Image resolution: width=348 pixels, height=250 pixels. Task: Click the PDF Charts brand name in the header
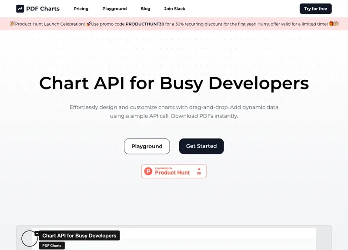(42, 9)
